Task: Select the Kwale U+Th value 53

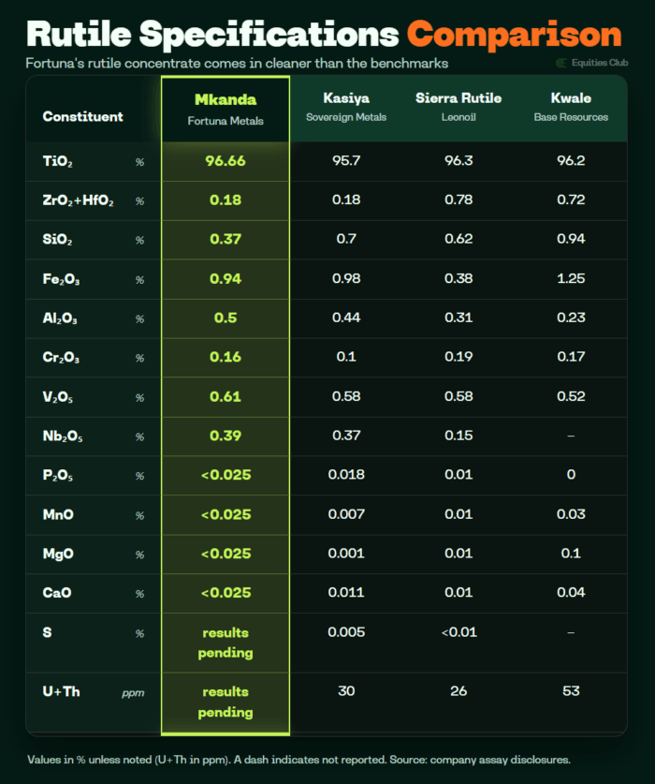Action: click(x=571, y=691)
